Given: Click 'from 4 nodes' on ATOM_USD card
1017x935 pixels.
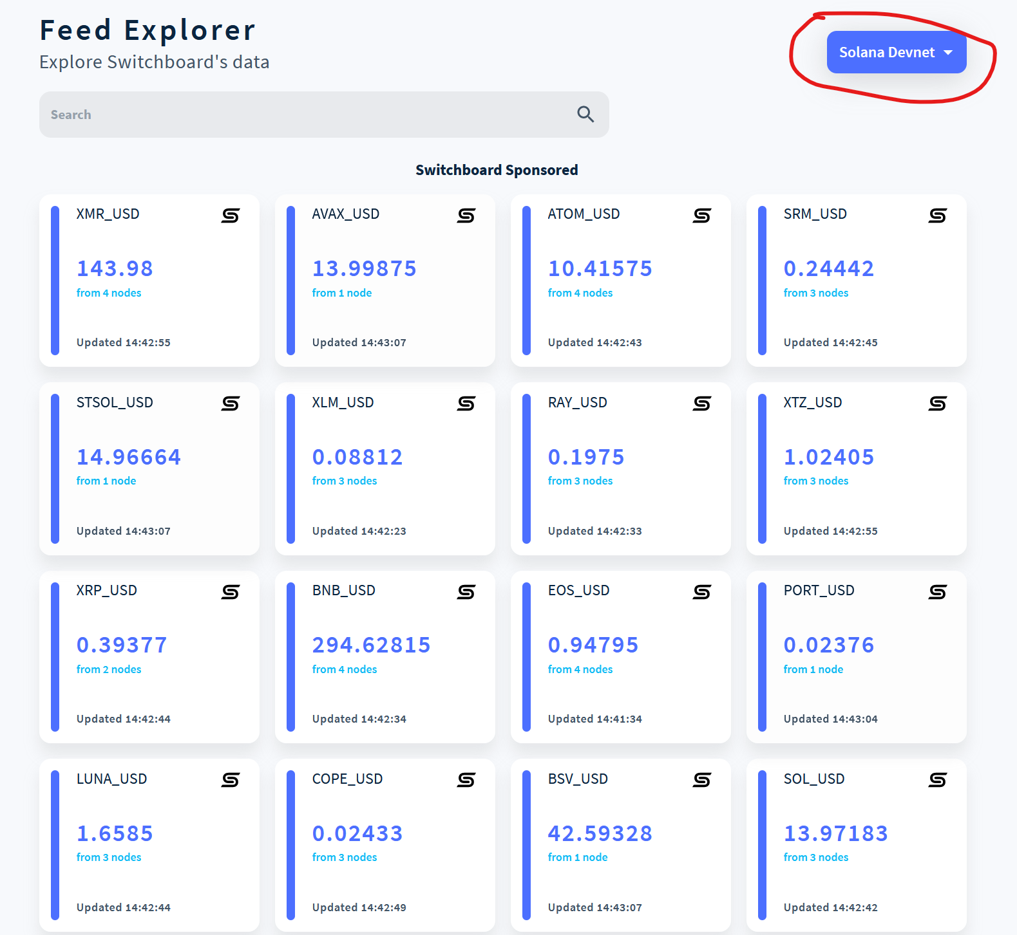Looking at the screenshot, I should [x=580, y=293].
